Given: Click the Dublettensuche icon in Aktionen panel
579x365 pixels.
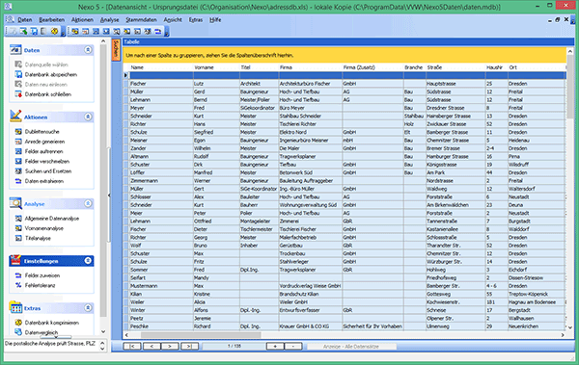Looking at the screenshot, I should click(x=18, y=132).
